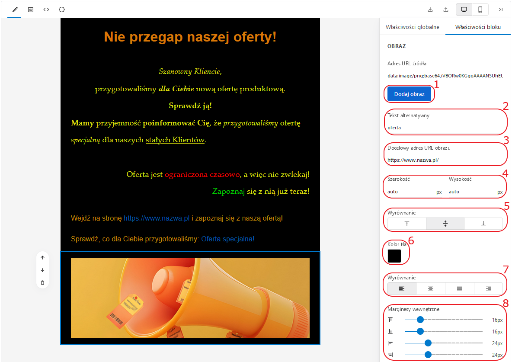Click the top padding slider handle
The width and height of the screenshot is (512, 362).
click(x=420, y=320)
